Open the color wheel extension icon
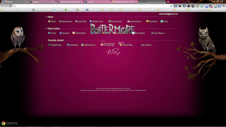The height and width of the screenshot is (127, 226). pos(189,6)
